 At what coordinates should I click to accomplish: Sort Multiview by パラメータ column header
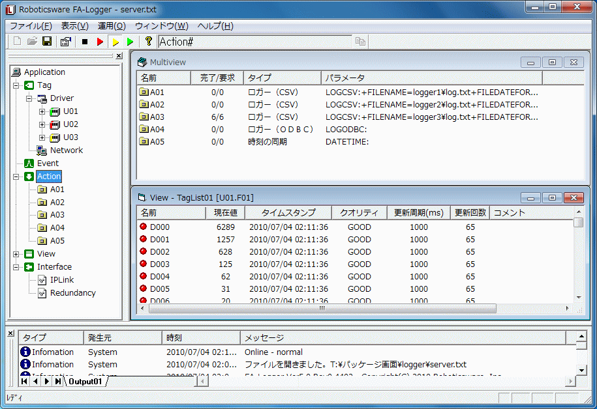(432, 78)
